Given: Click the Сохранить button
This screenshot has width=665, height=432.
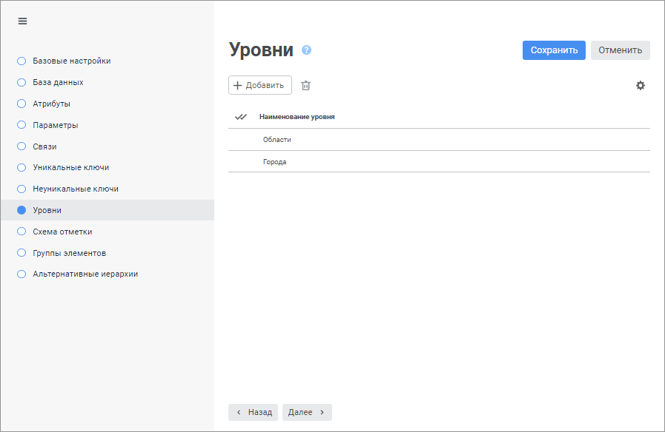Looking at the screenshot, I should 554,50.
